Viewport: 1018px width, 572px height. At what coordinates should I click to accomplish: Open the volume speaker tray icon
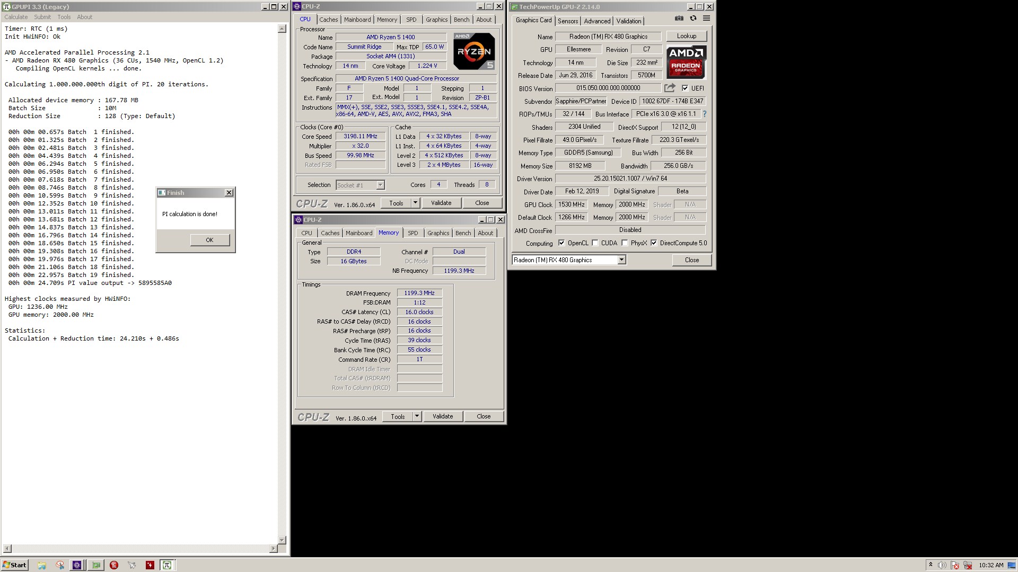pyautogui.click(x=942, y=565)
